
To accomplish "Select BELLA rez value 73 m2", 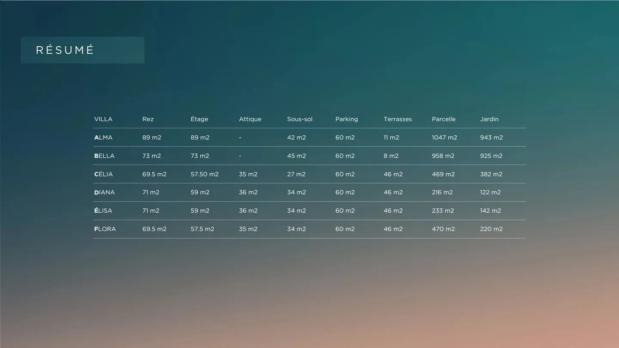I will pos(152,156).
